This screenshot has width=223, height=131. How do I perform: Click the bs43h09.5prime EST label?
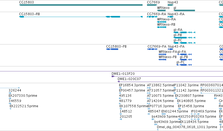tap(165, 117)
